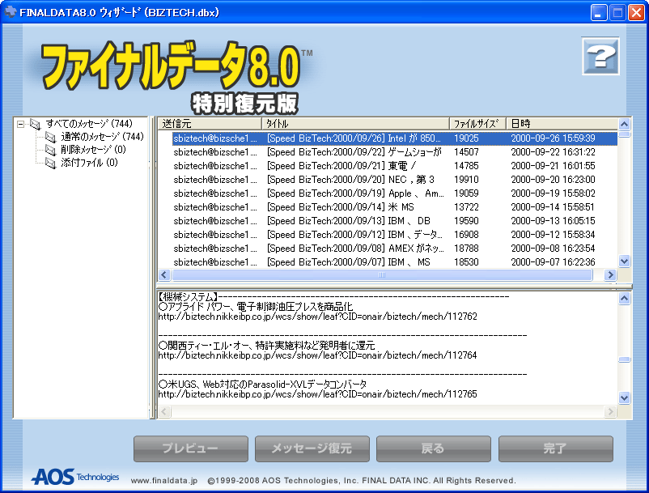Click message list scroll right arrow

[x=610, y=275]
